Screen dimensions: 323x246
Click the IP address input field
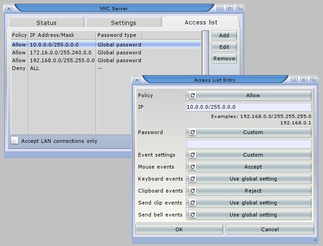pyautogui.click(x=248, y=107)
